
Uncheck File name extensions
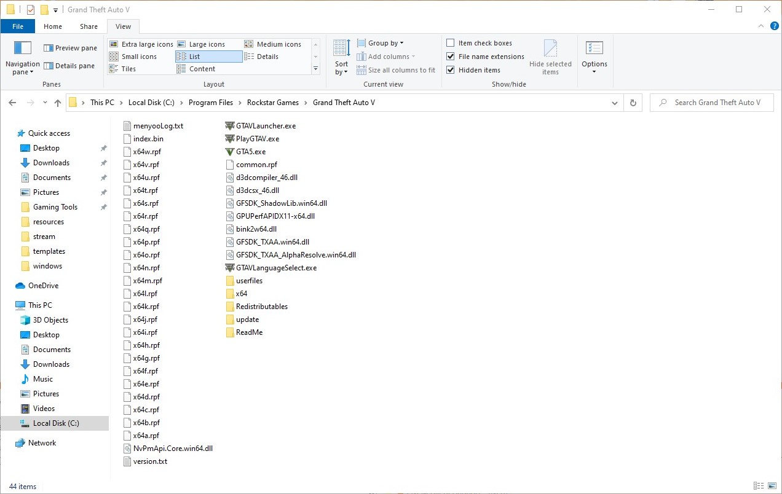[451, 57]
